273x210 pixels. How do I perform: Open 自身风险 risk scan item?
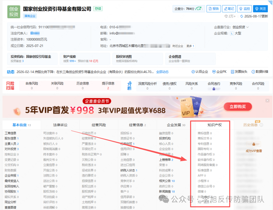coord(32,86)
